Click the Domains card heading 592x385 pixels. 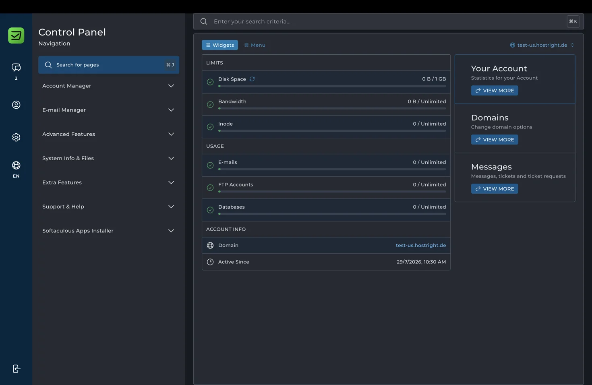pyautogui.click(x=490, y=118)
